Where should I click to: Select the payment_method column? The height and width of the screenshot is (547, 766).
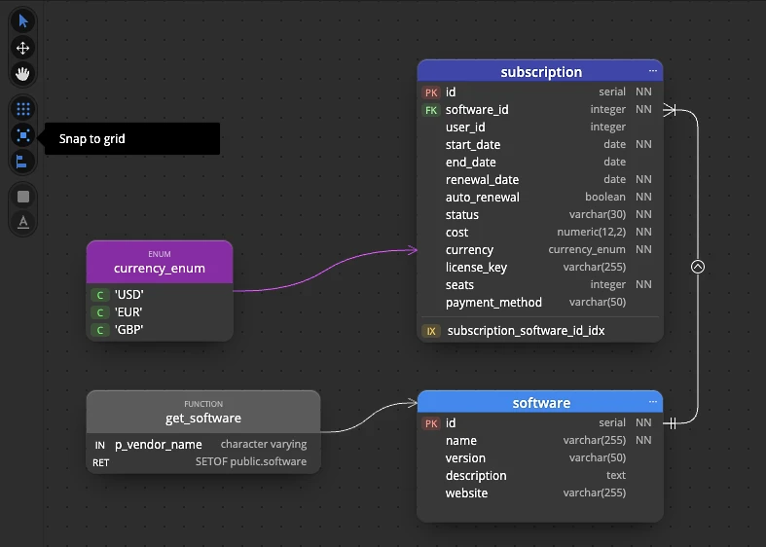click(x=540, y=303)
